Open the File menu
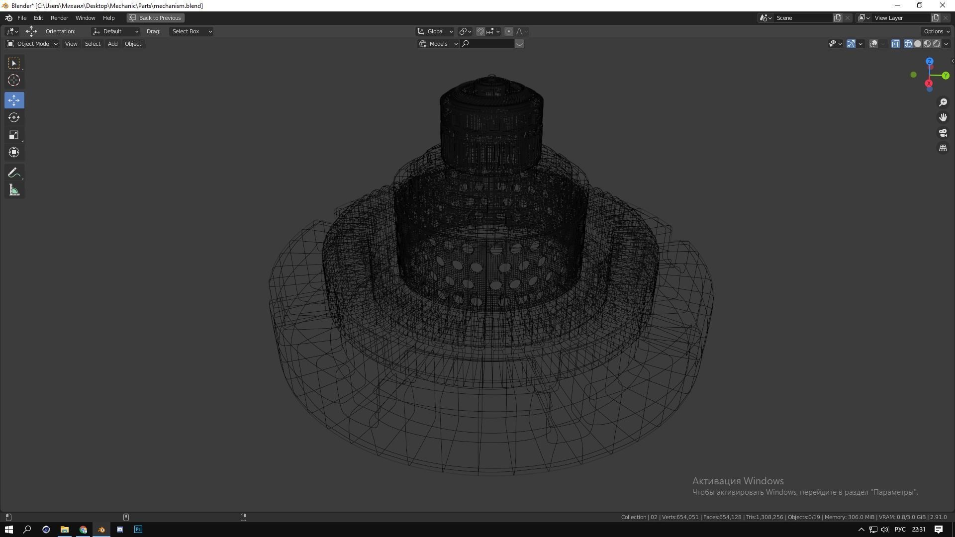The image size is (955, 537). pos(22,18)
